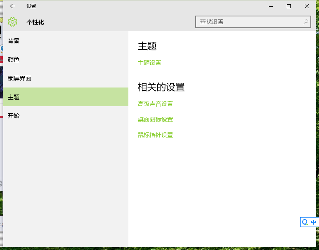Click the 相关的设置 heading
This screenshot has width=319, height=250.
(x=161, y=87)
